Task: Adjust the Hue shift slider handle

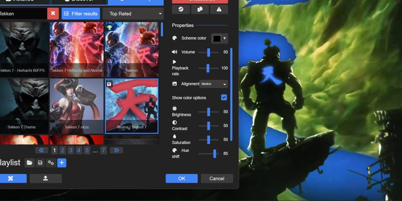Action: point(214,154)
